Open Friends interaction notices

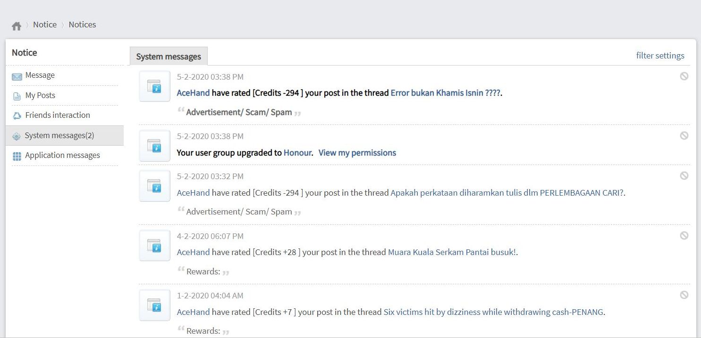click(58, 115)
